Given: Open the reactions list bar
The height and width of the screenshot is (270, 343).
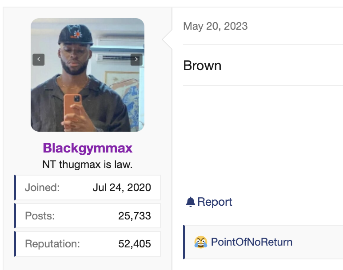Looking at the screenshot, I should tap(263, 242).
